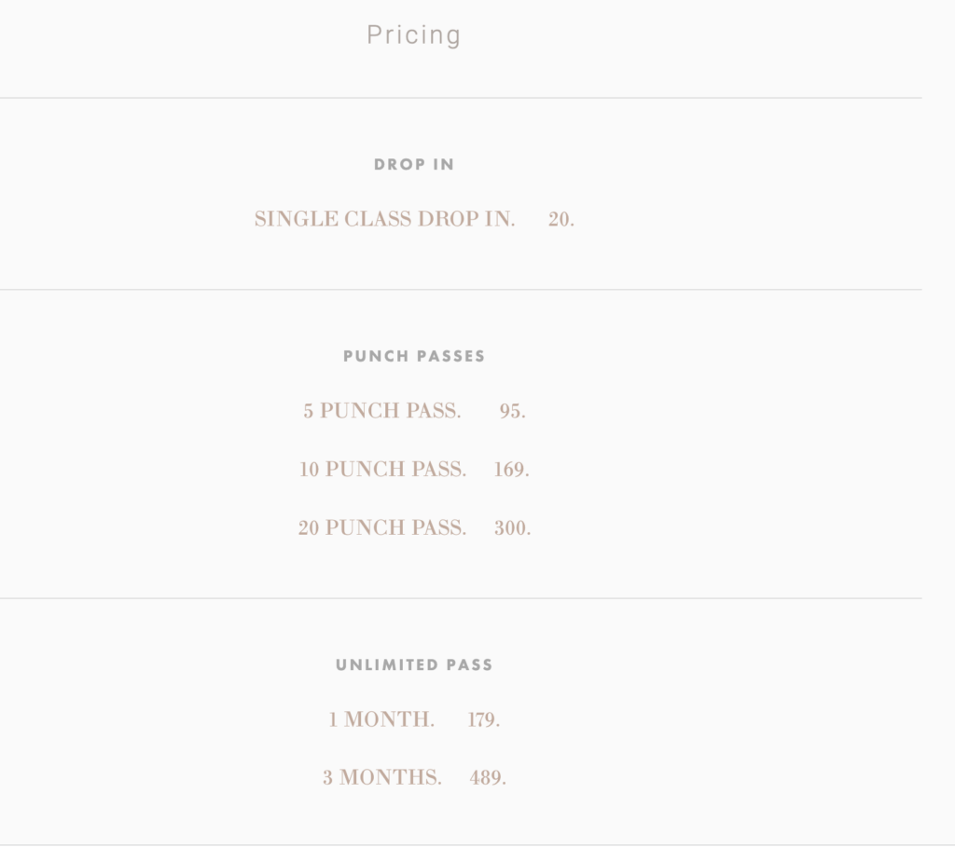The image size is (955, 848).
Task: Click the 5 PUNCH PASS item
Action: pyautogui.click(x=381, y=411)
